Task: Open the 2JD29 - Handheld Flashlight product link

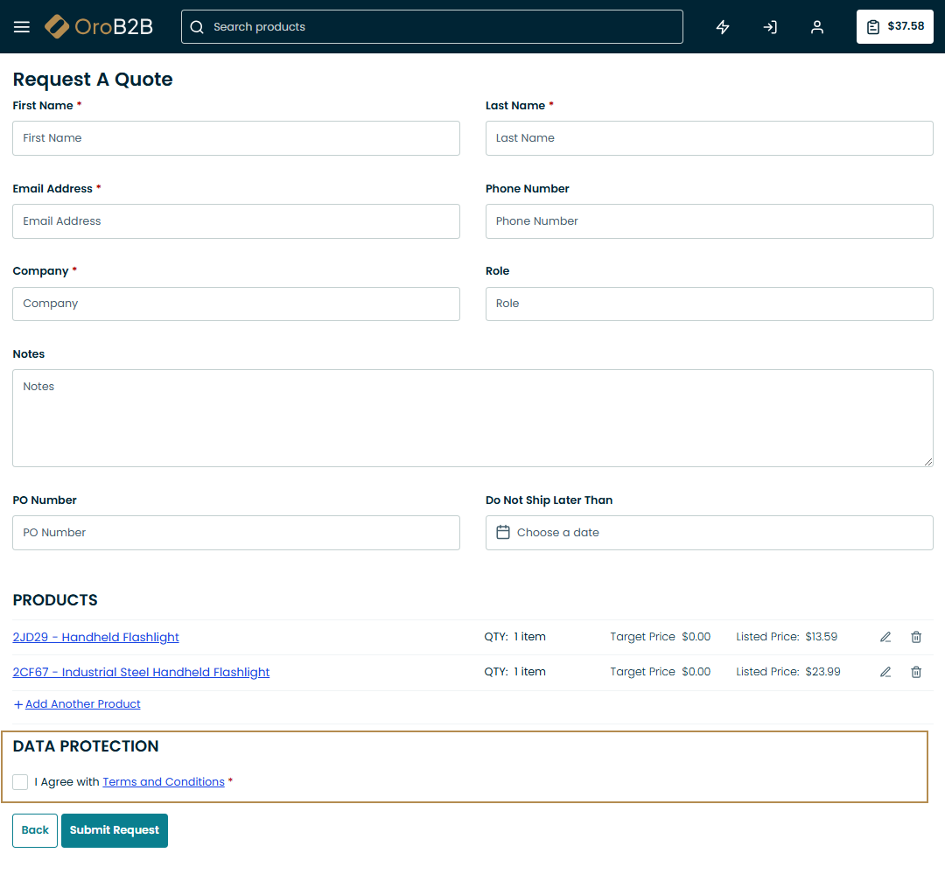Action: click(96, 638)
